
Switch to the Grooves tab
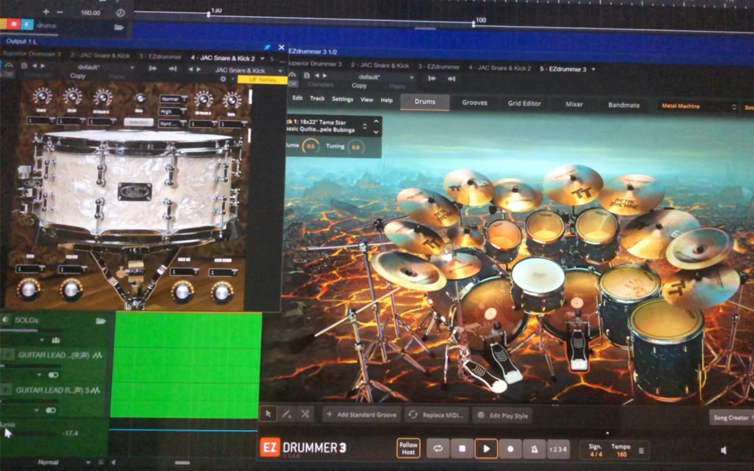click(474, 103)
